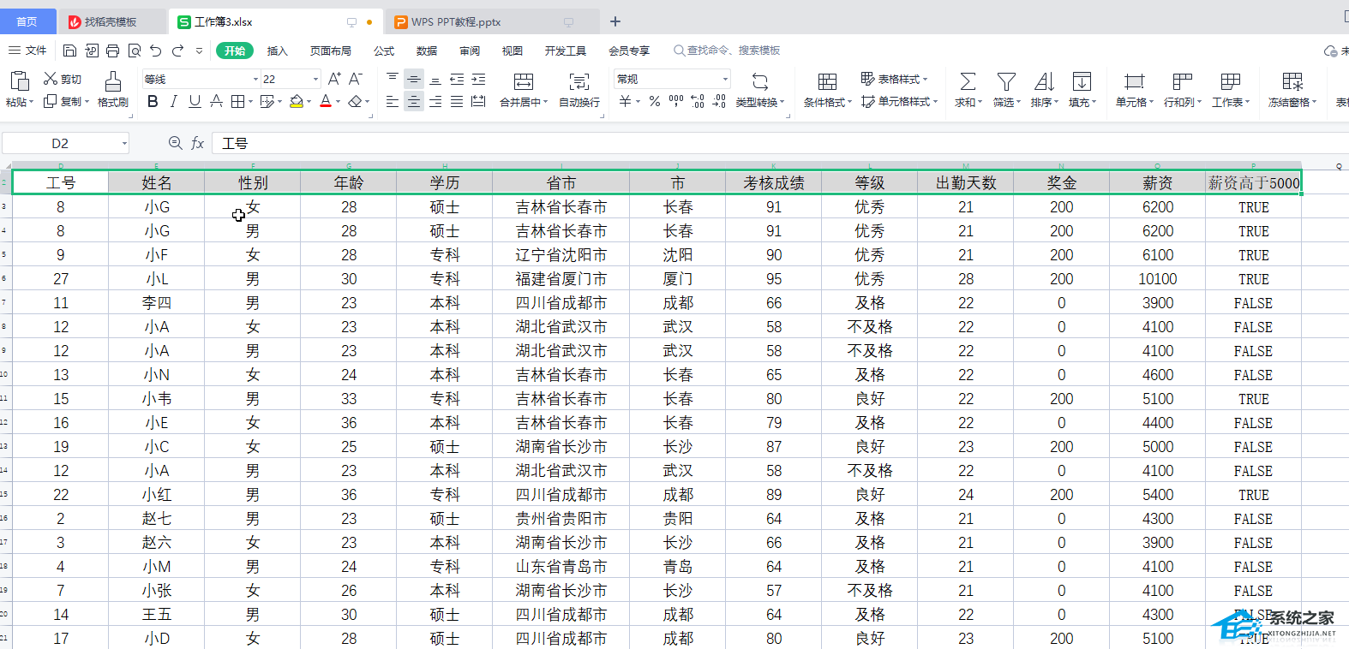Click the Filter (筛选) funnel icon

point(1006,82)
